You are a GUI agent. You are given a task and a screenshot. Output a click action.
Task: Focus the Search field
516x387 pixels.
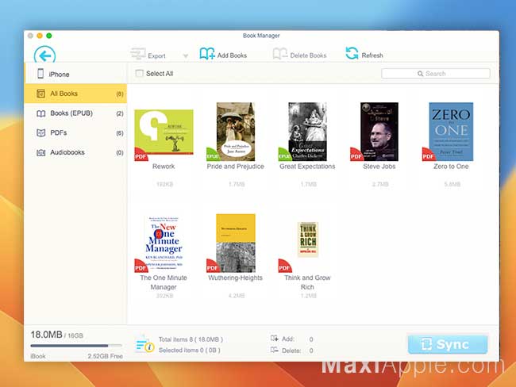pos(435,74)
